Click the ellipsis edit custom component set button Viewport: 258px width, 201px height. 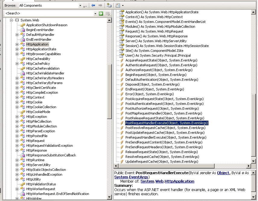(x=85, y=6)
